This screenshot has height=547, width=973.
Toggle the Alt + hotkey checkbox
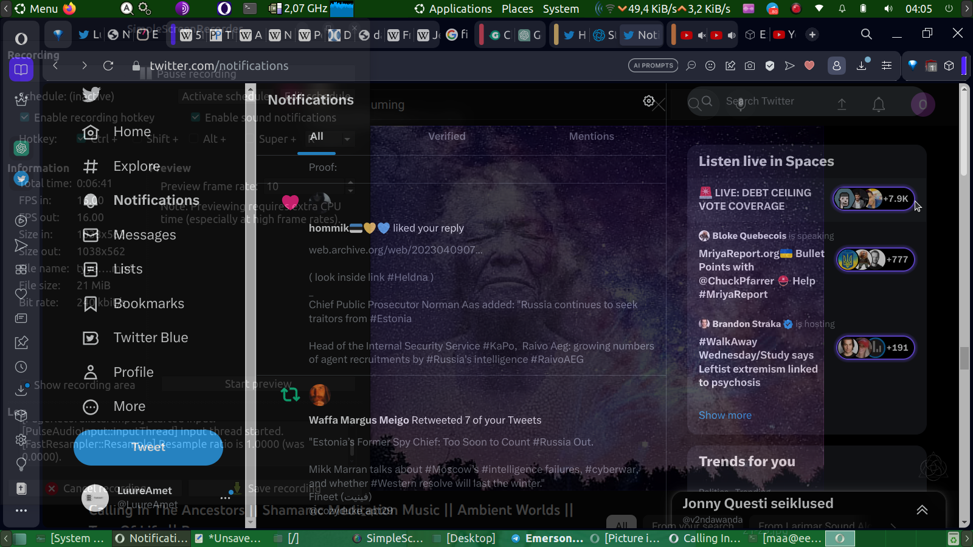click(193, 139)
